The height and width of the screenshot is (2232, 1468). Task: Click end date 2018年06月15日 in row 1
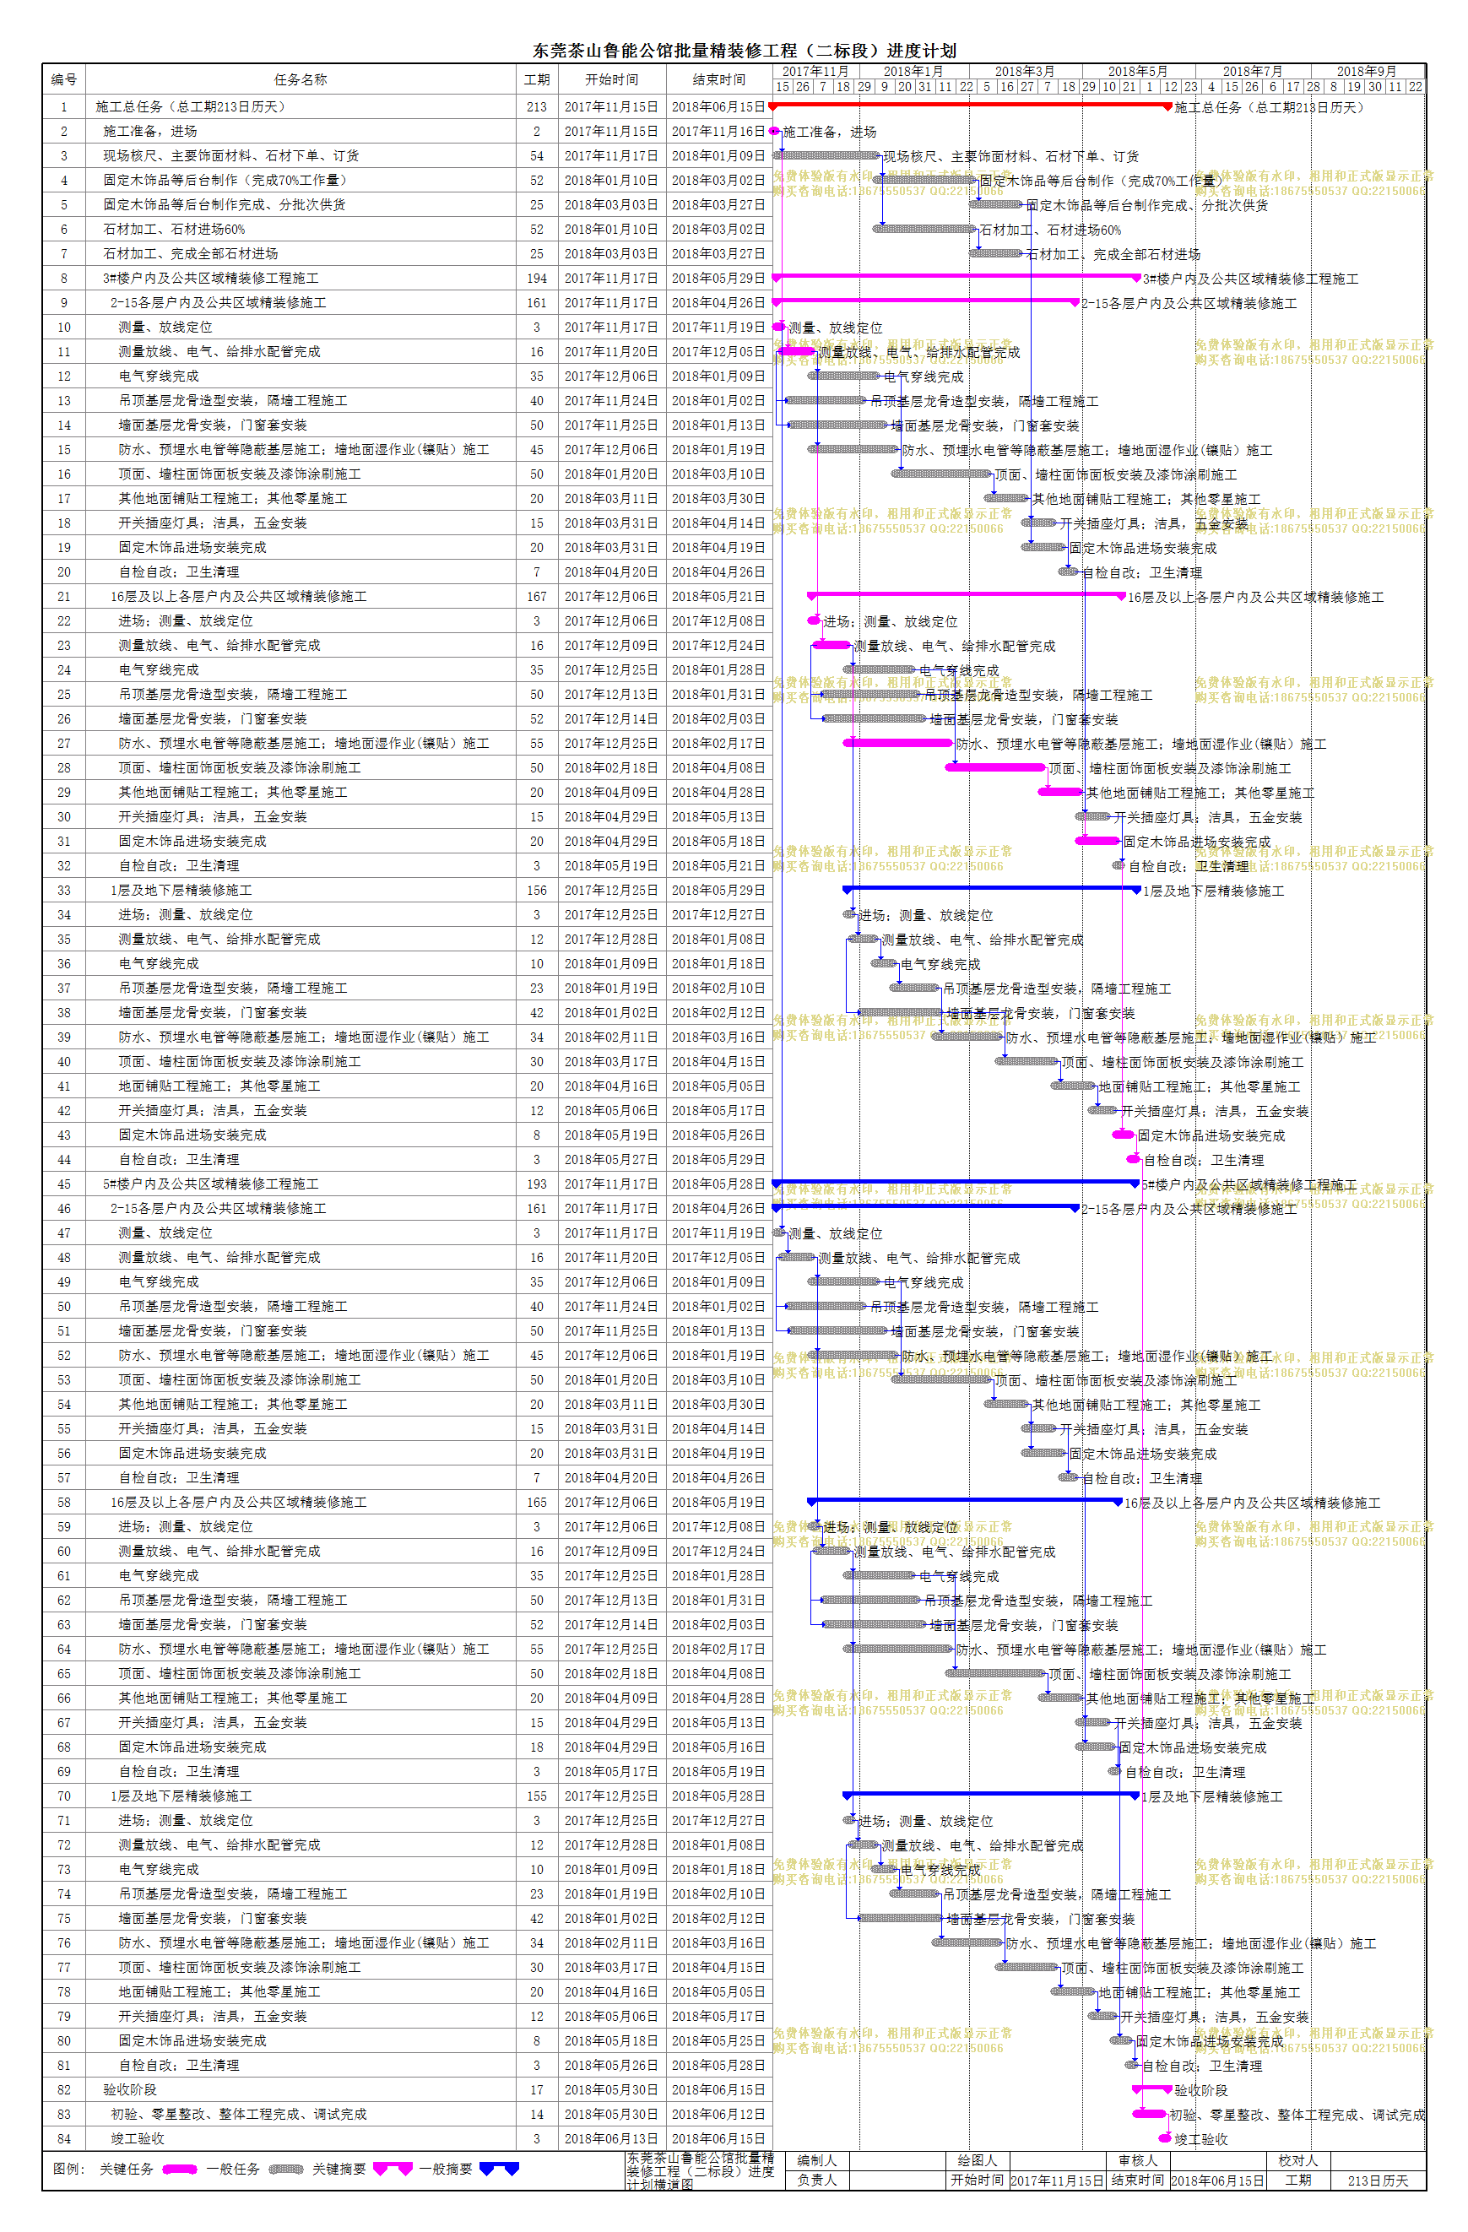pyautogui.click(x=719, y=107)
